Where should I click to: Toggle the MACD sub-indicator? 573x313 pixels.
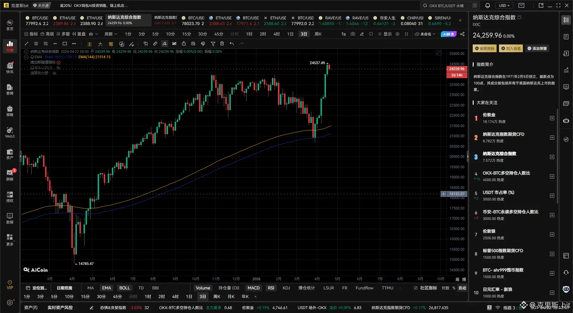tap(254, 288)
